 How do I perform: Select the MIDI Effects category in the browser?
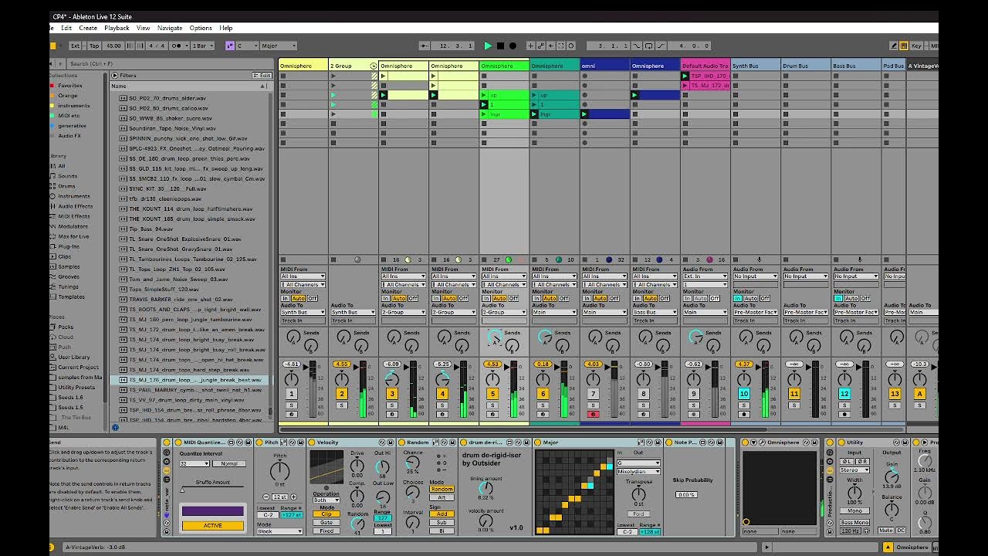(75, 216)
